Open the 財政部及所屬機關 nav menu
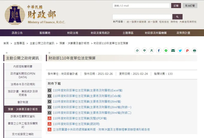This screenshot has width=204, height=138. coord(156,33)
